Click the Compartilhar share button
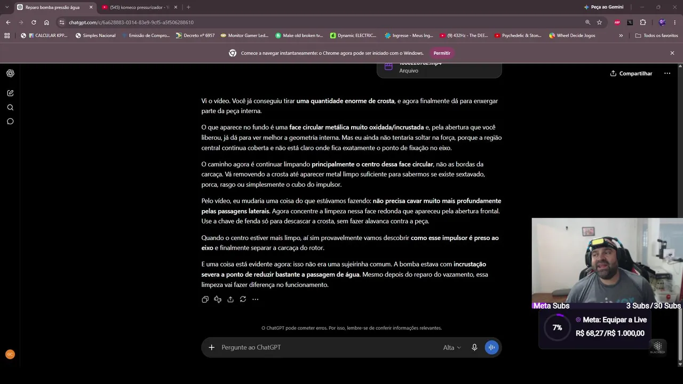This screenshot has width=683, height=384. coord(631,74)
